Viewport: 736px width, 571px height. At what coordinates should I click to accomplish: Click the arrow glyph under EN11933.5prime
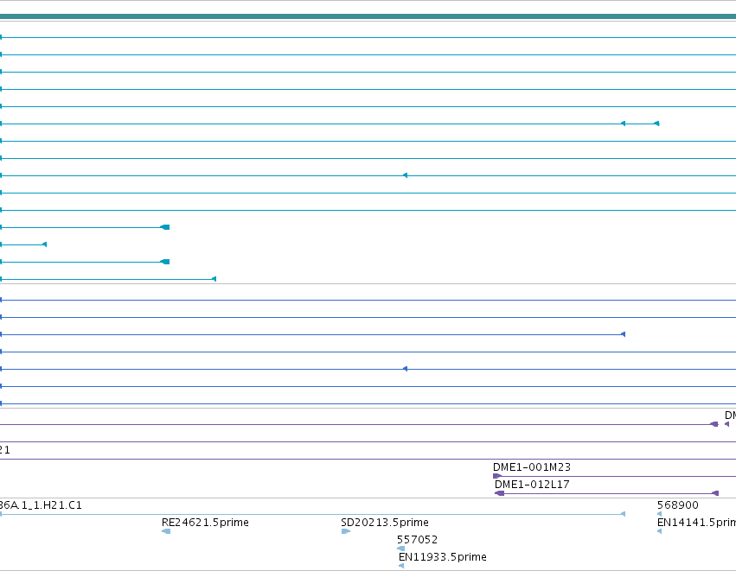click(401, 566)
